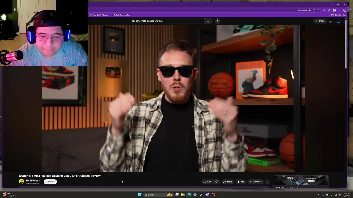
Task: Open File Explorer from the taskbar
Action: coord(183,195)
